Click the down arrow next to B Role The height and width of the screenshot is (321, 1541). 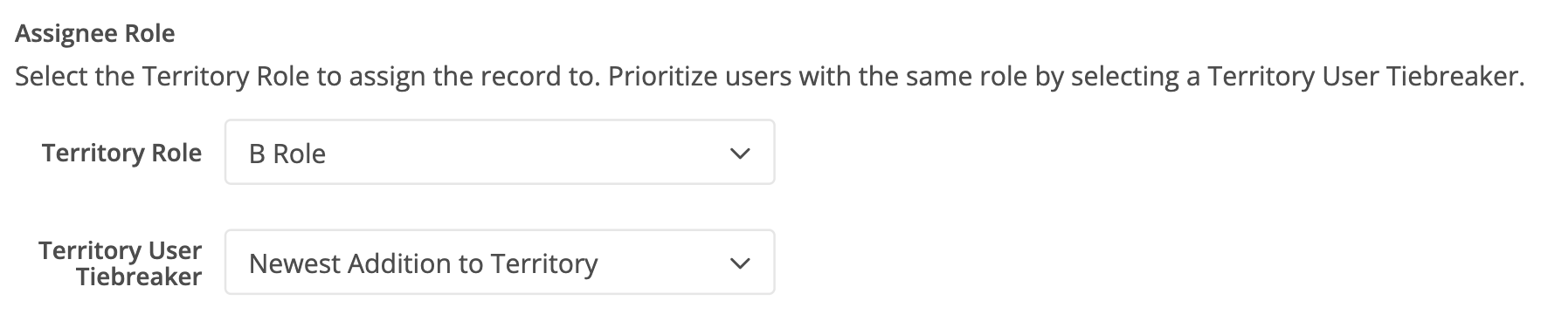click(x=740, y=154)
